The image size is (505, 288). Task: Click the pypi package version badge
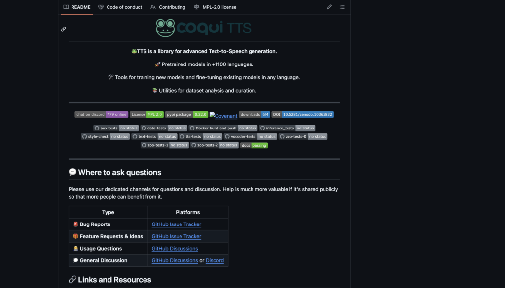(186, 114)
